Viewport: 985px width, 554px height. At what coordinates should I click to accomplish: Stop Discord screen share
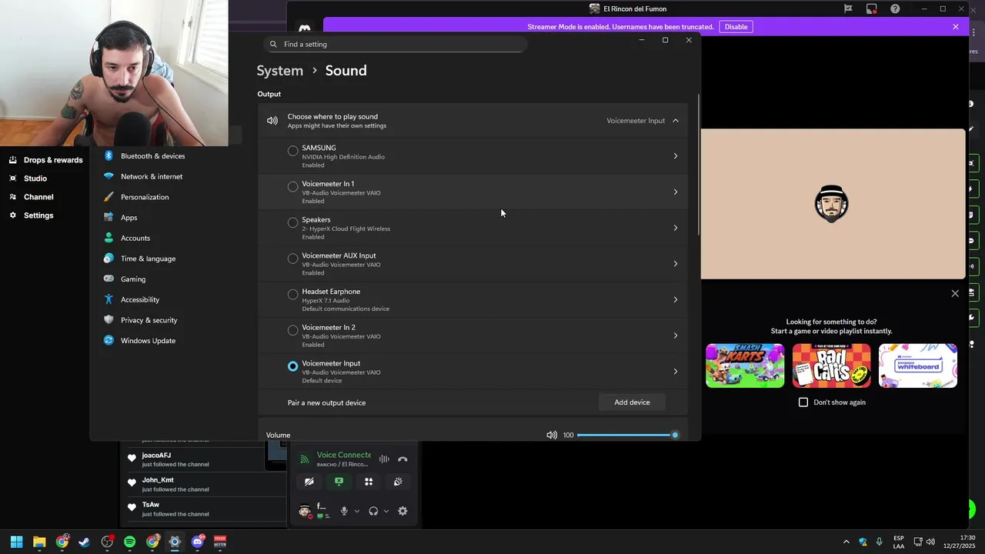pos(339,482)
